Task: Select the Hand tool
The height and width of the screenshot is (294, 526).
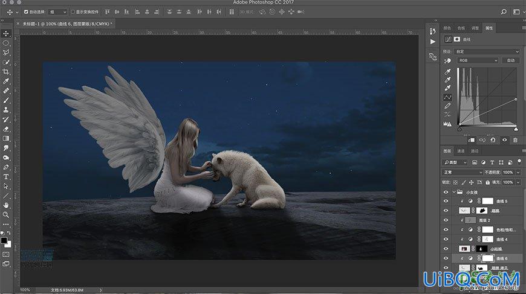Action: pyautogui.click(x=6, y=205)
